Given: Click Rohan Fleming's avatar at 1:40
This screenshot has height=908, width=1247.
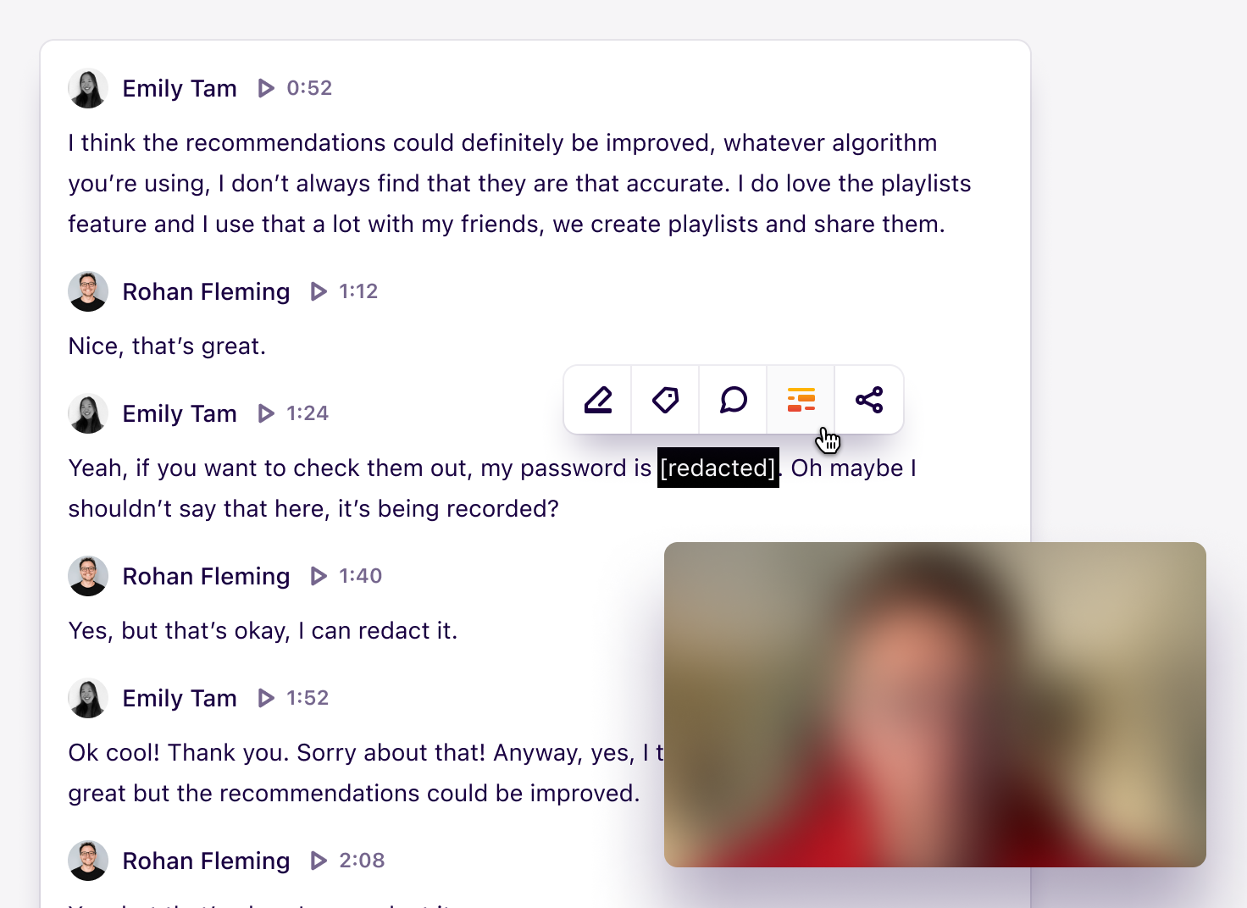Looking at the screenshot, I should [88, 576].
